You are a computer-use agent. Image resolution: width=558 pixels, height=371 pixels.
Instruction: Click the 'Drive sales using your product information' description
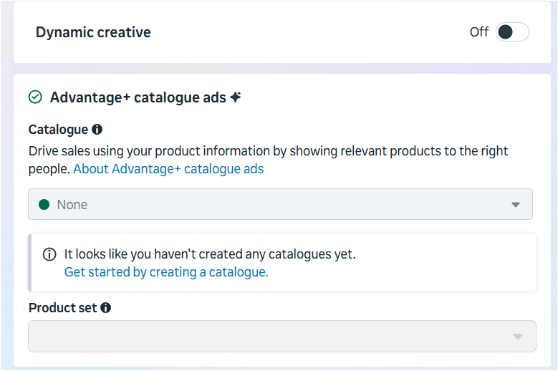click(268, 160)
